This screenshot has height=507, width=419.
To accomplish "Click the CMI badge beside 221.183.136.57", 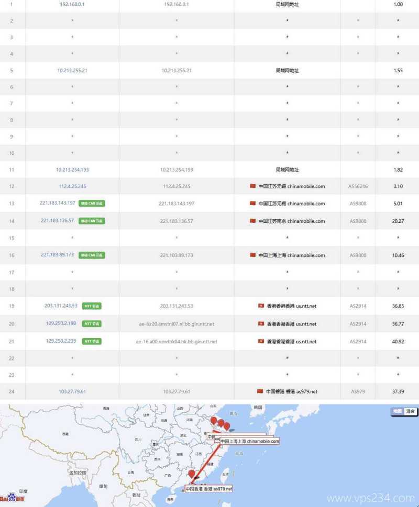I will click(92, 221).
